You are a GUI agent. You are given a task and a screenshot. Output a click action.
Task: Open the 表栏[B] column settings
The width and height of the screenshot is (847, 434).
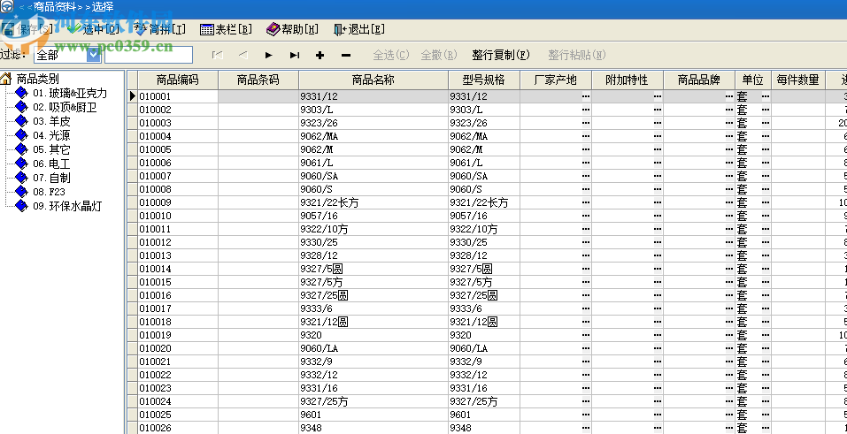[x=226, y=29]
